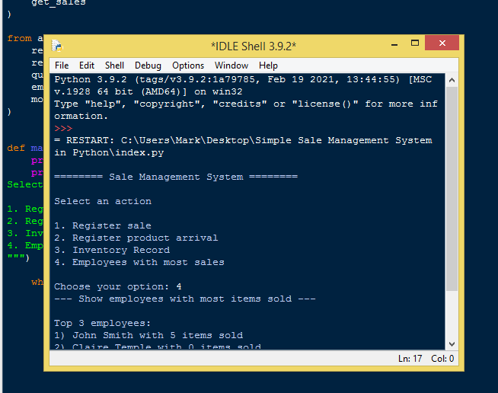Click the 'Sale Management System' header line
Viewport: 498px width, 393px height.
pyautogui.click(x=176, y=177)
